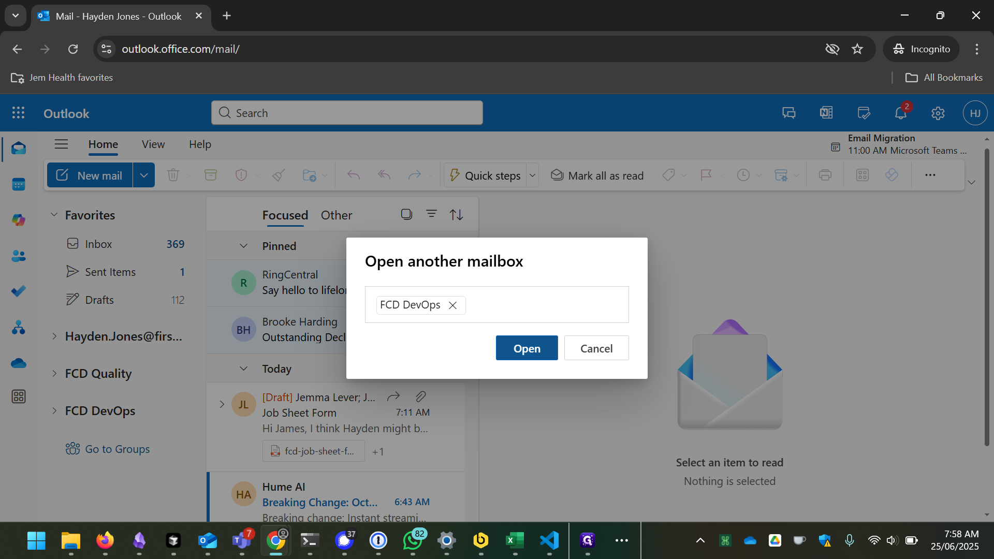Click the Snooze clock icon in ribbon

[743, 175]
